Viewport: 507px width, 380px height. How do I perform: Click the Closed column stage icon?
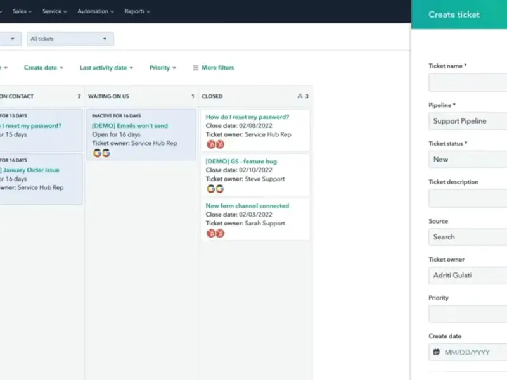click(x=300, y=96)
